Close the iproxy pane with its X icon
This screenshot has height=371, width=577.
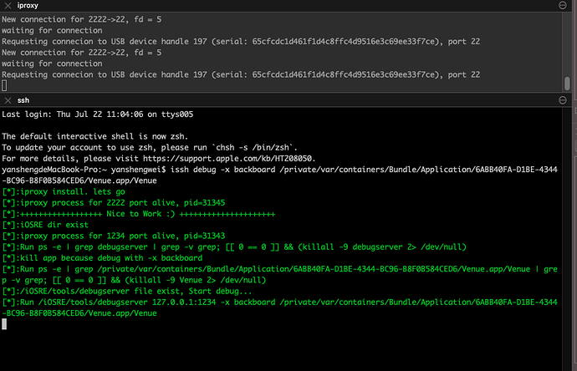click(x=9, y=6)
